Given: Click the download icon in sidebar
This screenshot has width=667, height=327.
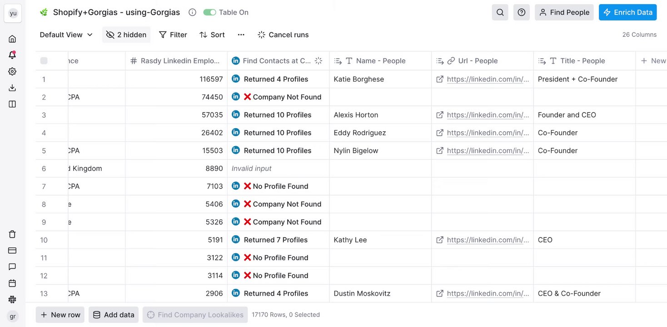Looking at the screenshot, I should [x=12, y=88].
